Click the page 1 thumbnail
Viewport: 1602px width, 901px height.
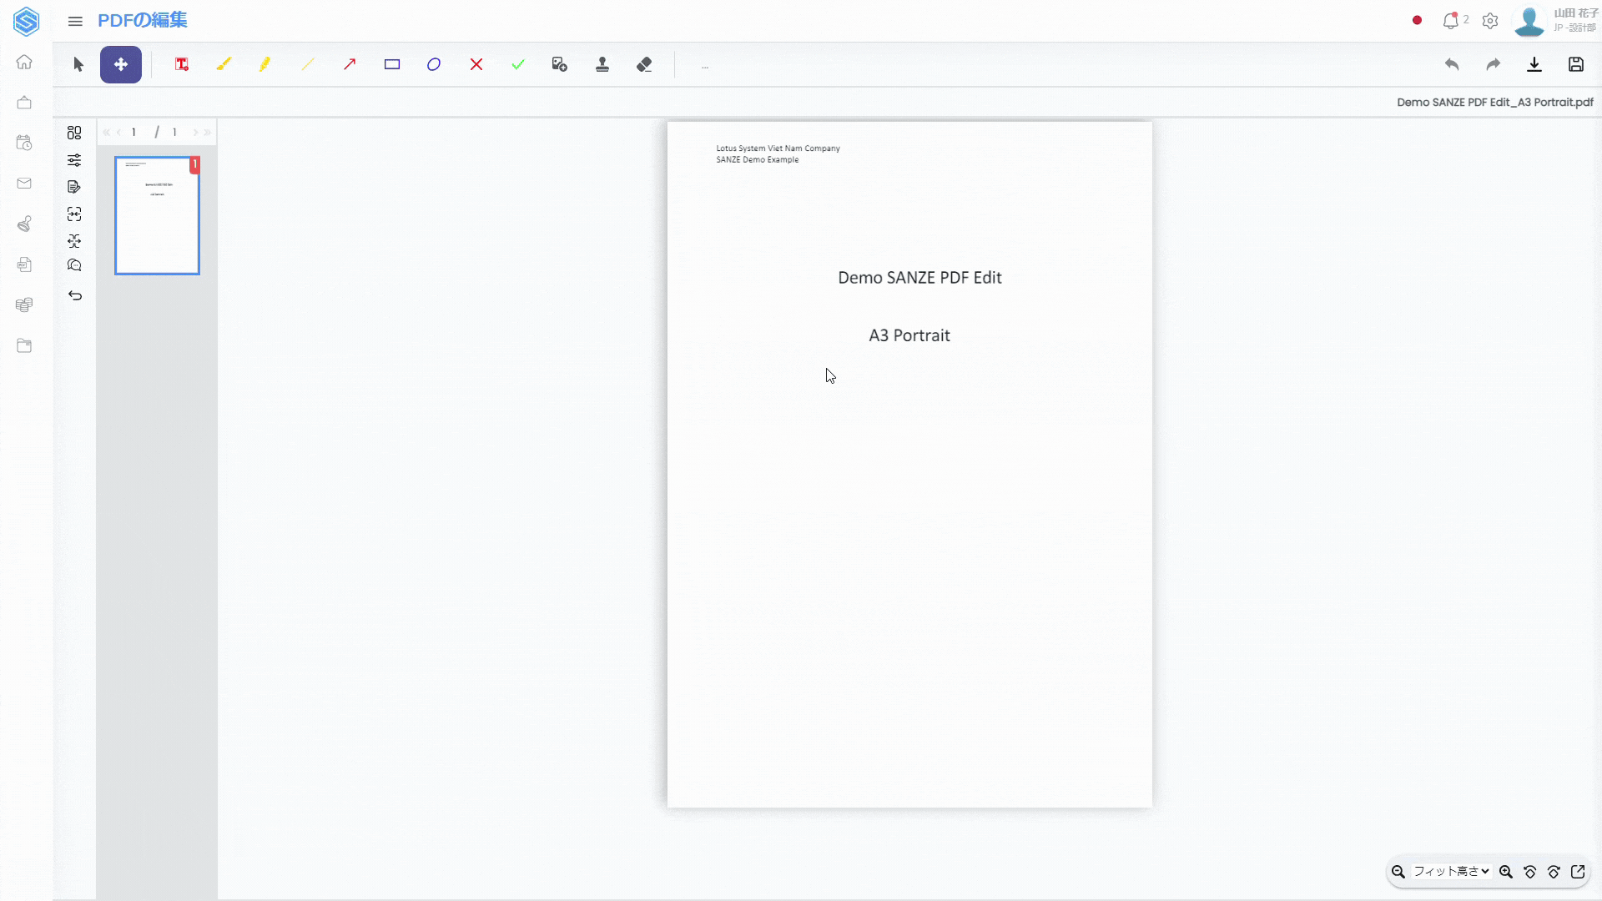tap(157, 215)
